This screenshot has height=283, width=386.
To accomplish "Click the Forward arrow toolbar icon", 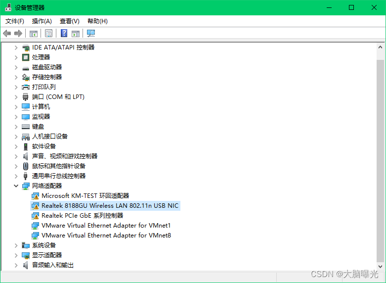I will point(18,33).
